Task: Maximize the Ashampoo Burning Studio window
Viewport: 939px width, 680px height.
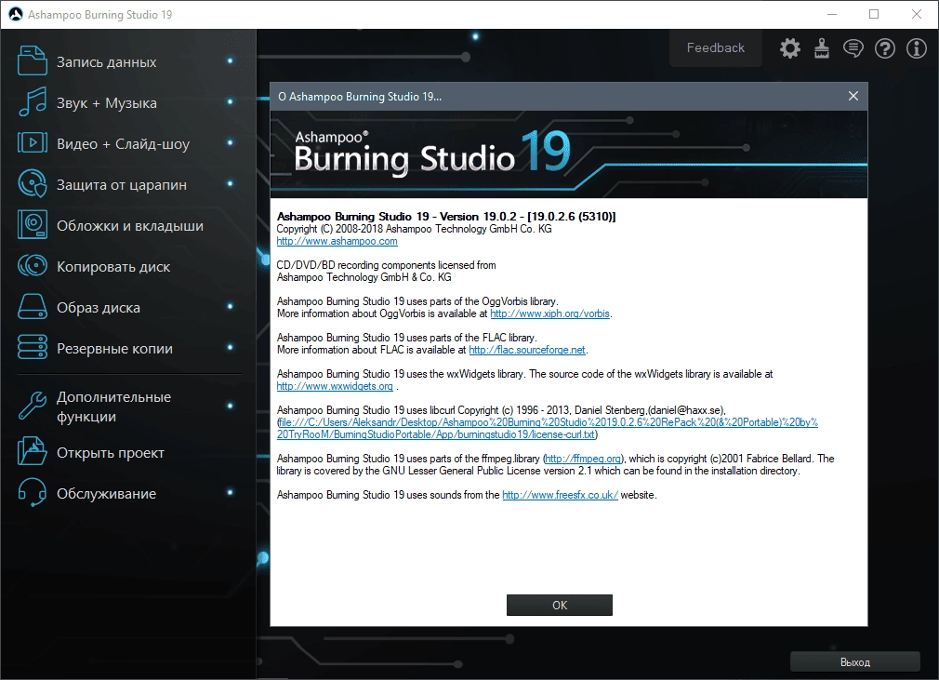Action: pos(874,14)
